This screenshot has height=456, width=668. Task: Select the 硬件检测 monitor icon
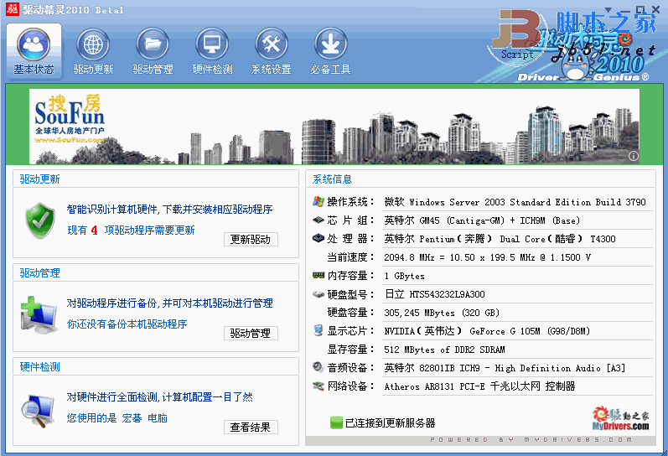[x=212, y=44]
